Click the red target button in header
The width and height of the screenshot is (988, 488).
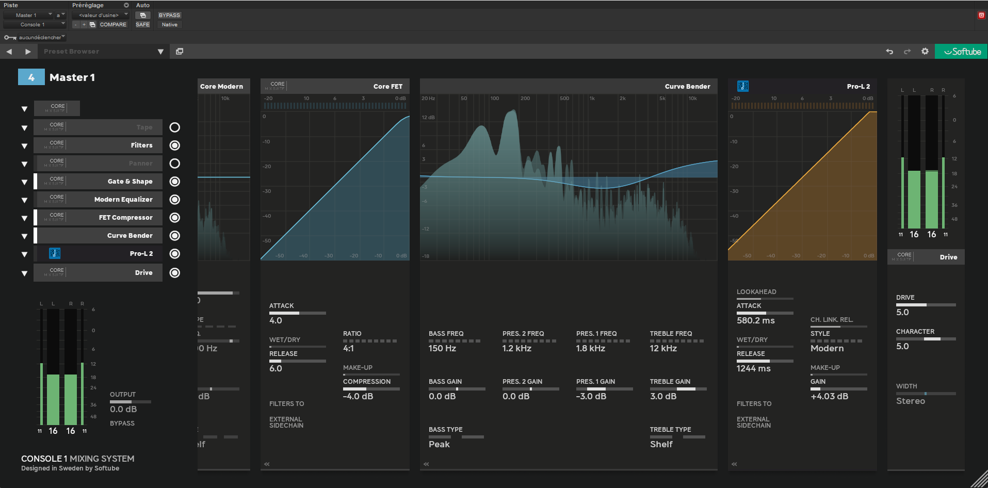[x=981, y=15]
